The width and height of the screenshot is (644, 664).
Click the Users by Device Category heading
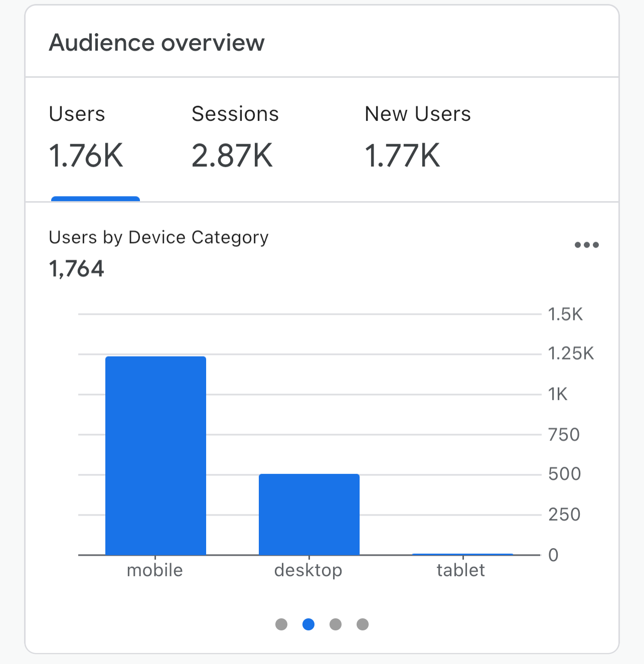click(x=158, y=237)
